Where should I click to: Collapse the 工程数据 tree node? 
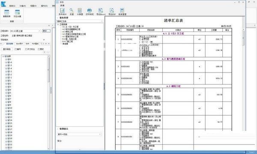coord(58,24)
